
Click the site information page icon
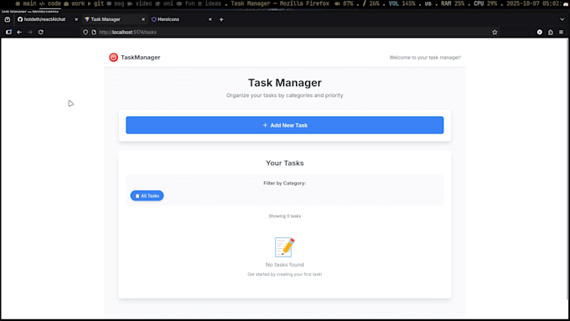click(94, 32)
